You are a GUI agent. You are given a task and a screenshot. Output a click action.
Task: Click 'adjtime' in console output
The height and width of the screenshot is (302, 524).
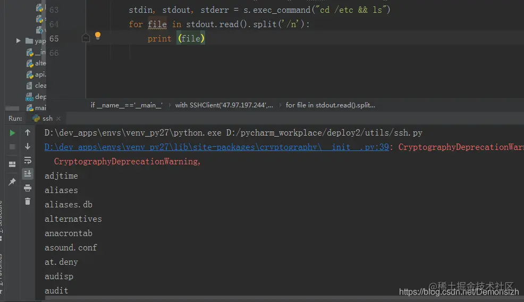point(61,176)
